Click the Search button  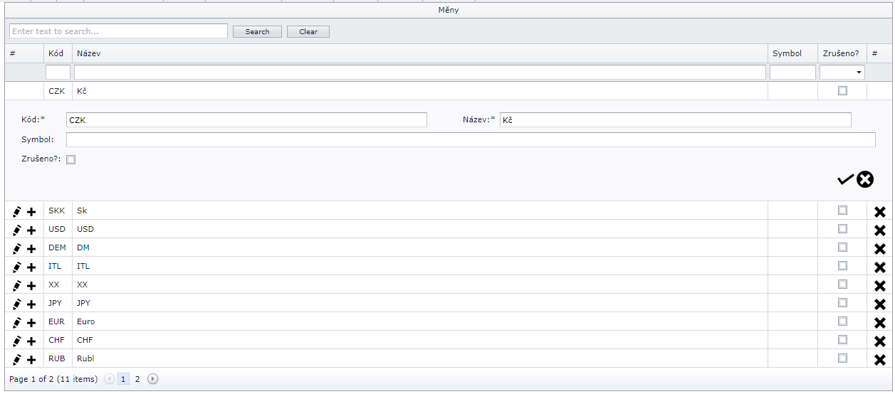point(257,32)
